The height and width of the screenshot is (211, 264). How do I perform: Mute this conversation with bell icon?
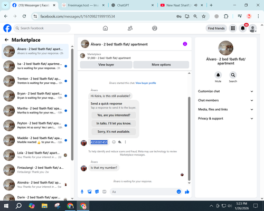[218, 75]
